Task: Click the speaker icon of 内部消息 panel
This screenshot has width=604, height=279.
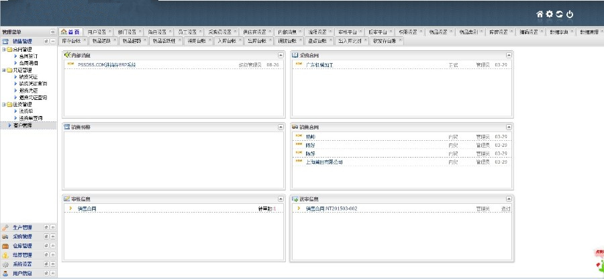Action: [x=67, y=55]
